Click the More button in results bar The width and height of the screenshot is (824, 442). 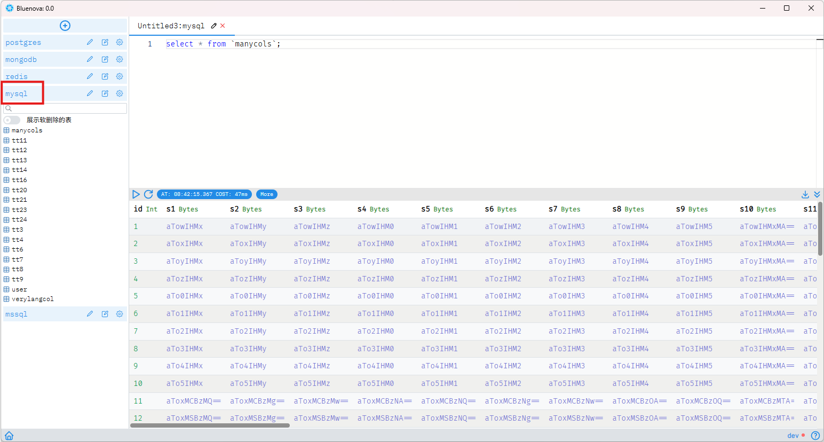267,194
